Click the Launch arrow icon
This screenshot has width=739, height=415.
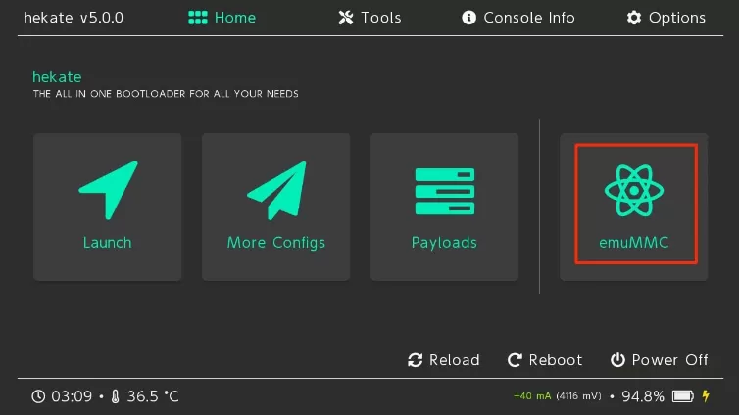point(109,190)
